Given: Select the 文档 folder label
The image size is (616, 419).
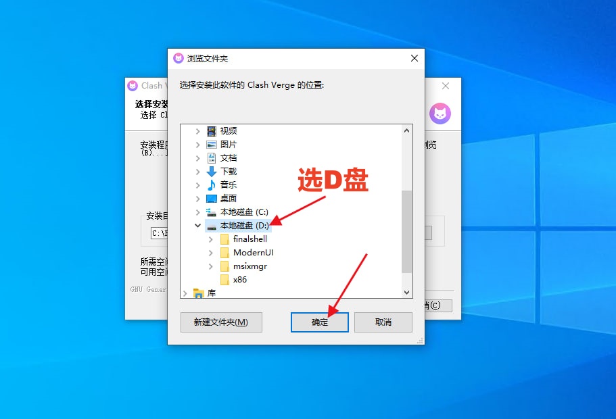Looking at the screenshot, I should tap(229, 158).
